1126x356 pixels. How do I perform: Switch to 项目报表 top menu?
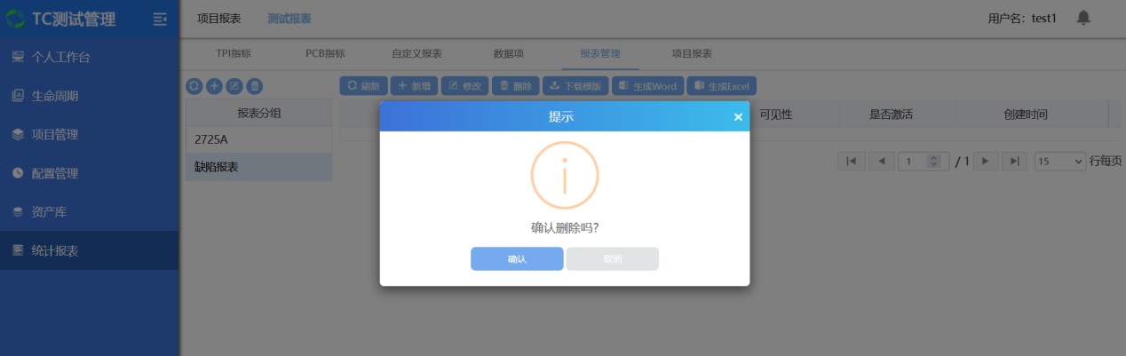click(218, 19)
